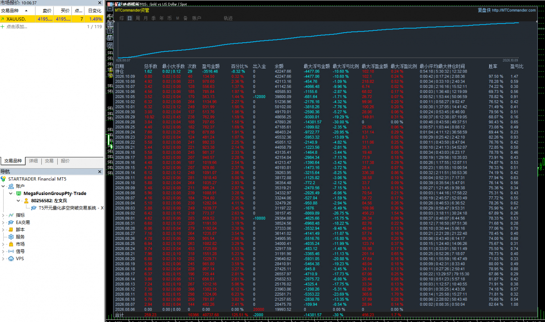Click the green arrow icon beside XAUUSD
The image size is (545, 322).
(3, 19)
